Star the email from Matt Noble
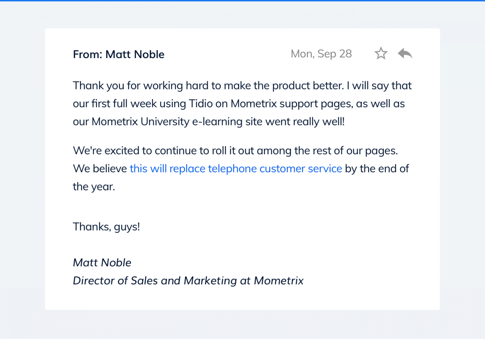Image resolution: width=485 pixels, height=339 pixels. [381, 53]
